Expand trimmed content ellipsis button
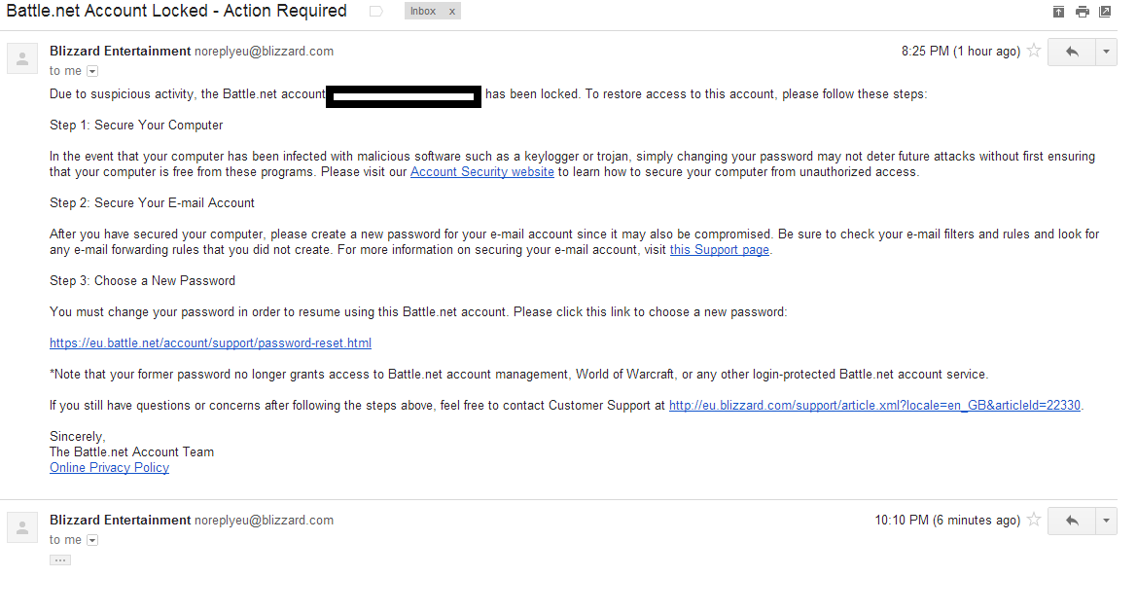The height and width of the screenshot is (613, 1137). (x=60, y=560)
